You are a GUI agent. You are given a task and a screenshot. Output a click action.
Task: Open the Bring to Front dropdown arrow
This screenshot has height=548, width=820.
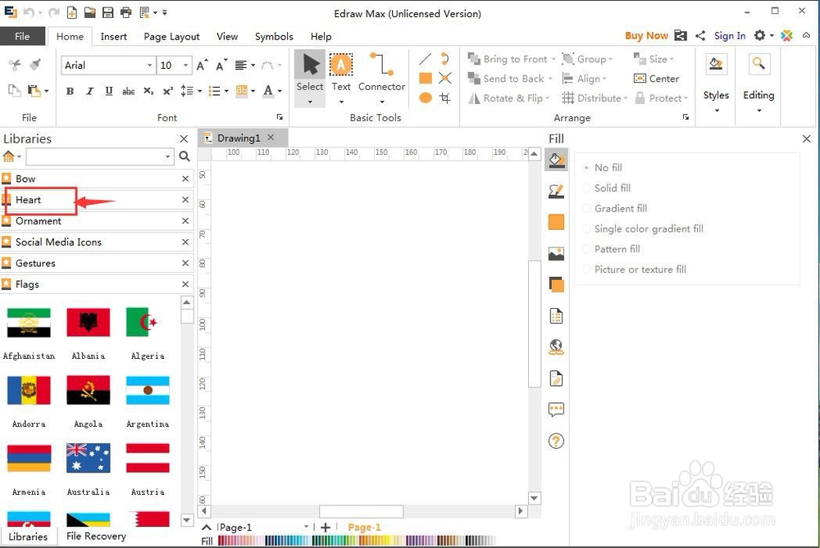click(553, 60)
